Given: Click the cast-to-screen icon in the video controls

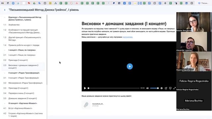Looking at the screenshot, I should pyautogui.click(x=170, y=88).
